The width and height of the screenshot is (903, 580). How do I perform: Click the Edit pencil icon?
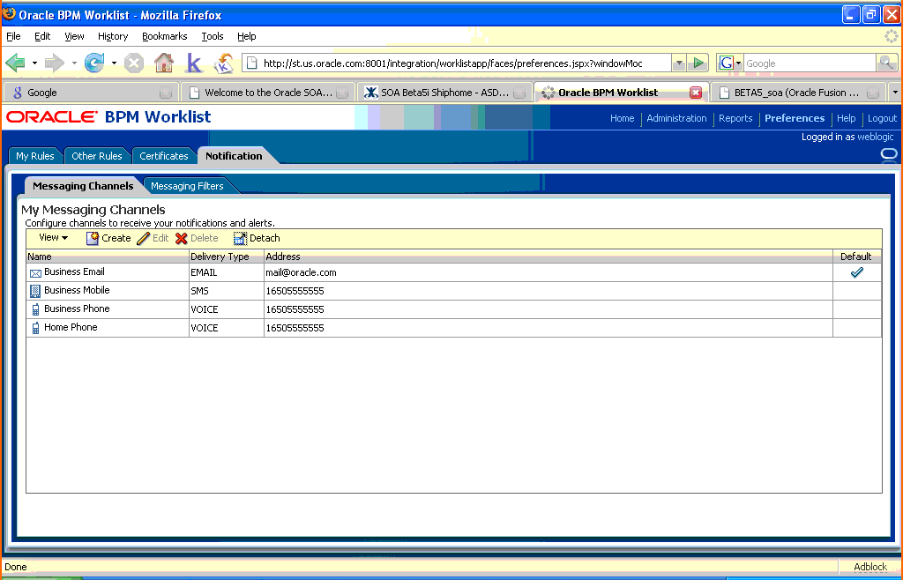(x=144, y=238)
